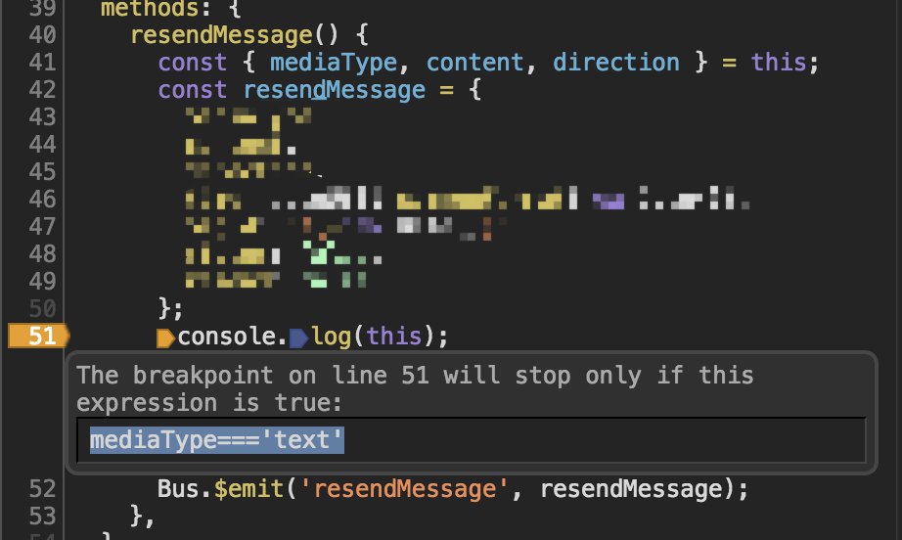This screenshot has height=540, width=902.
Task: Click the blue inline breakpoint marker before log
Action: (x=298, y=338)
